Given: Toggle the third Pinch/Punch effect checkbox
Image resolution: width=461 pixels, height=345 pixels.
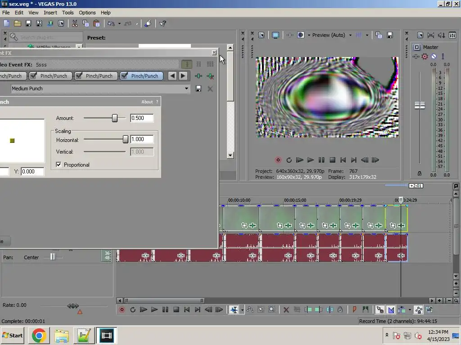Looking at the screenshot, I should click(x=79, y=76).
